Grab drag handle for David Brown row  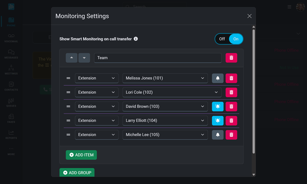[68, 106]
